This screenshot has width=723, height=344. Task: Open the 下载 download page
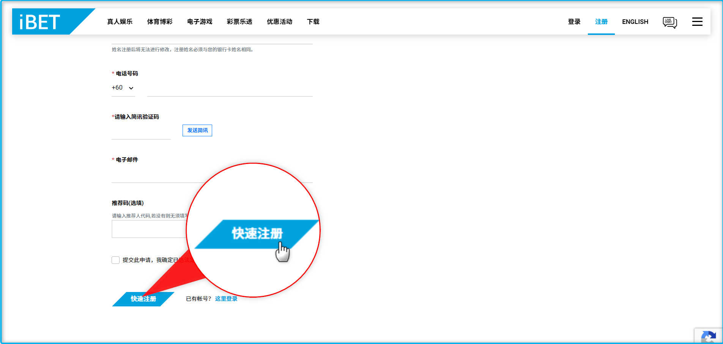[x=313, y=22]
